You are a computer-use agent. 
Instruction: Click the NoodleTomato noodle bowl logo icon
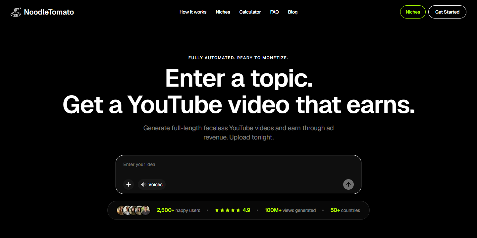16,12
